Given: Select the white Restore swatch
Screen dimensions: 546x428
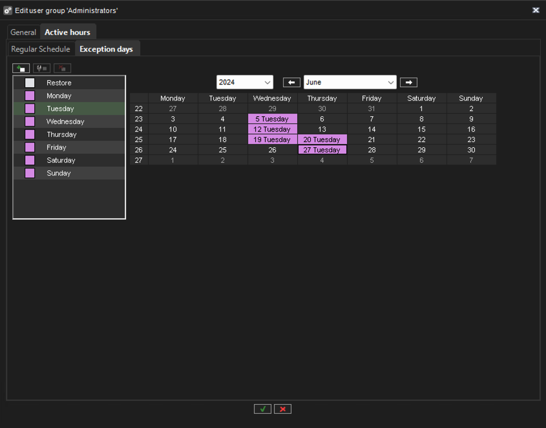Looking at the screenshot, I should (x=30, y=83).
